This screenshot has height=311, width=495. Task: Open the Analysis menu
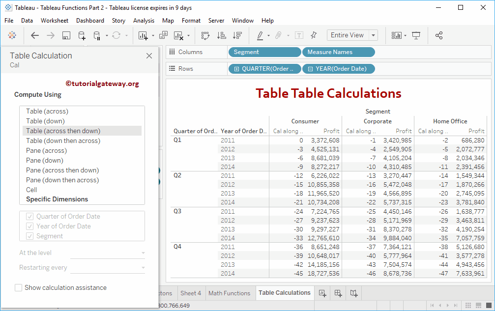click(144, 21)
